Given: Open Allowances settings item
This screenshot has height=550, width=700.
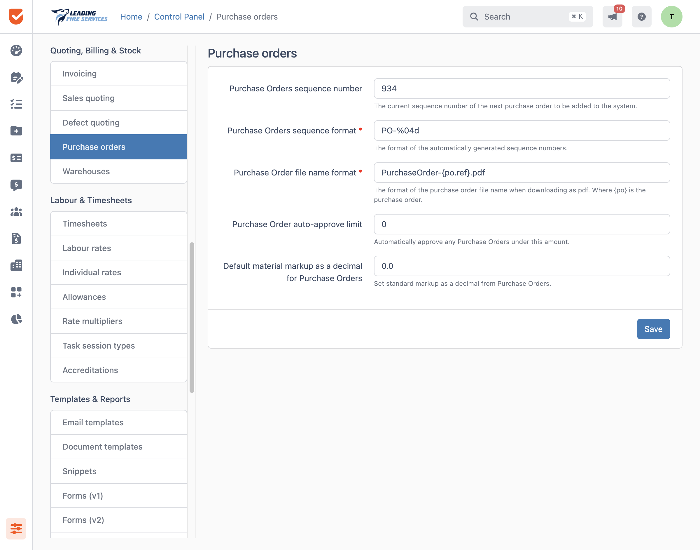Looking at the screenshot, I should tap(119, 297).
